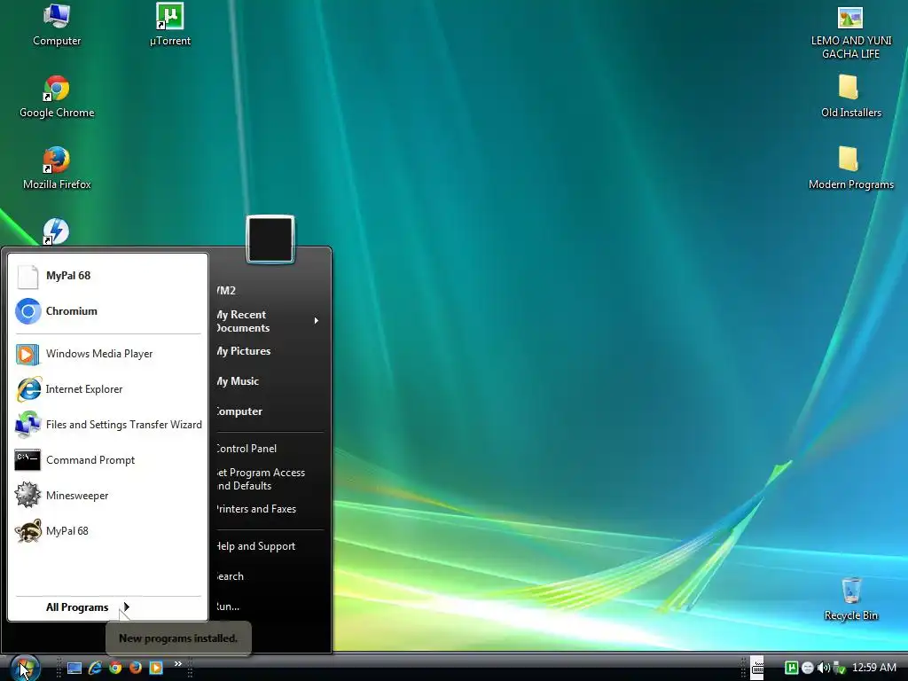Open the Modern Programs folder
This screenshot has height=681, width=908.
coord(850,169)
